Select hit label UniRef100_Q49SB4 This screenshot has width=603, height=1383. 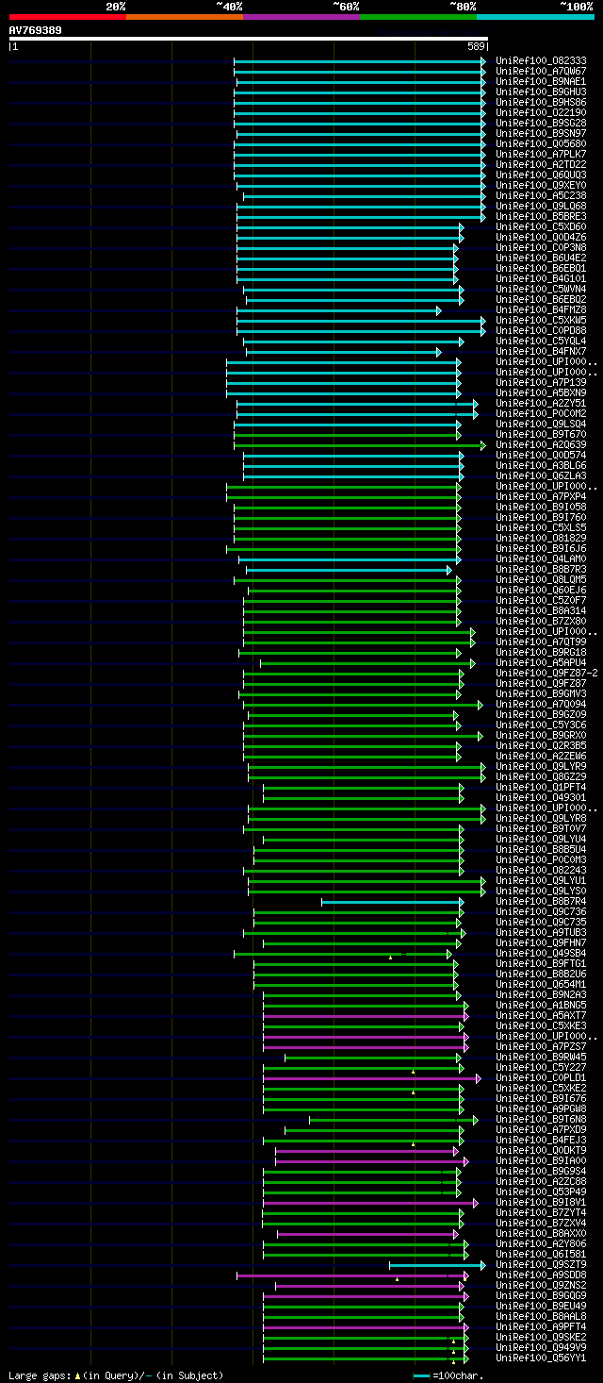pyautogui.click(x=541, y=954)
